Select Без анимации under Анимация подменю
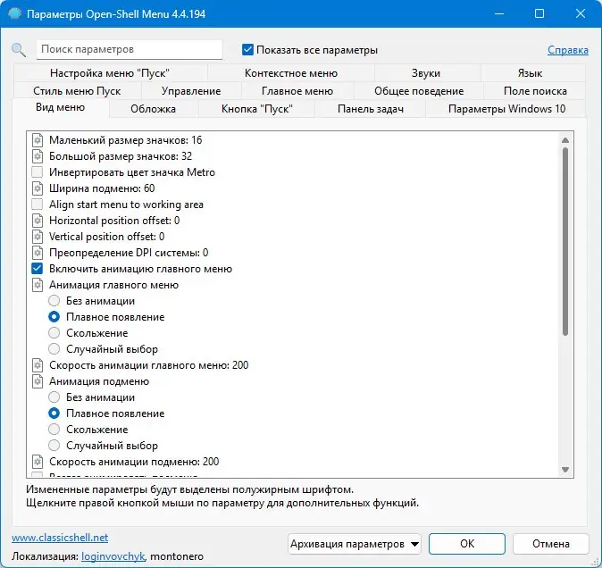602x568 pixels. (x=54, y=397)
